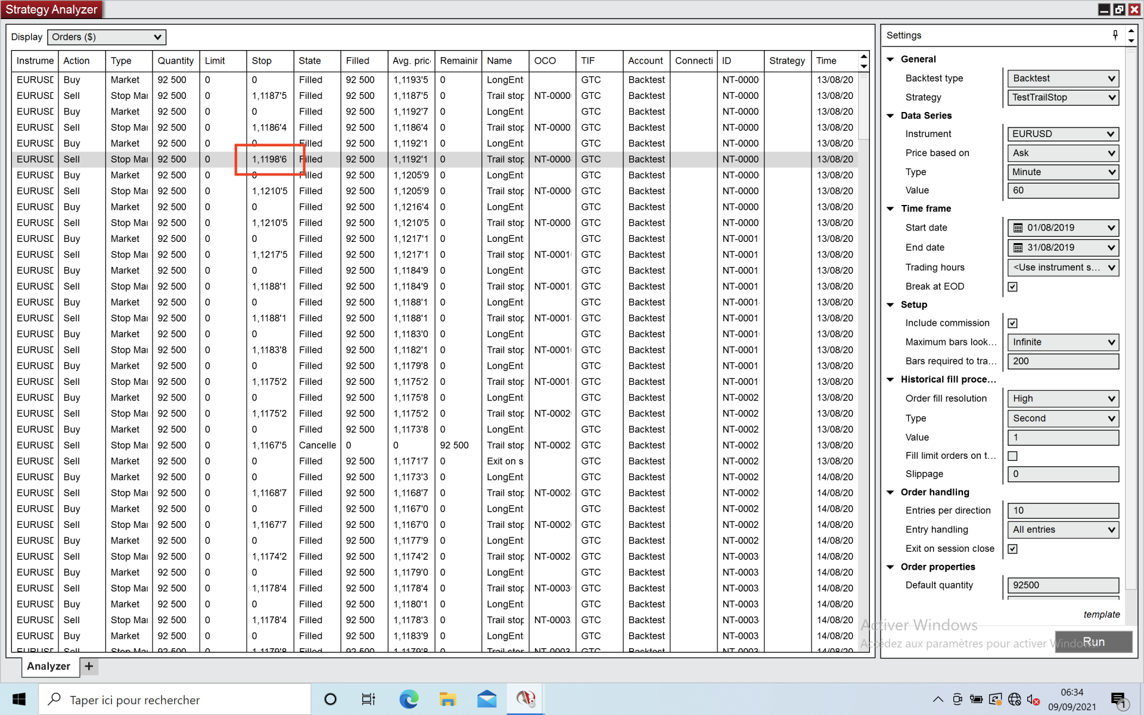1144x715 pixels.
Task: Click the pin icon in the Settings panel
Action: 1115,35
